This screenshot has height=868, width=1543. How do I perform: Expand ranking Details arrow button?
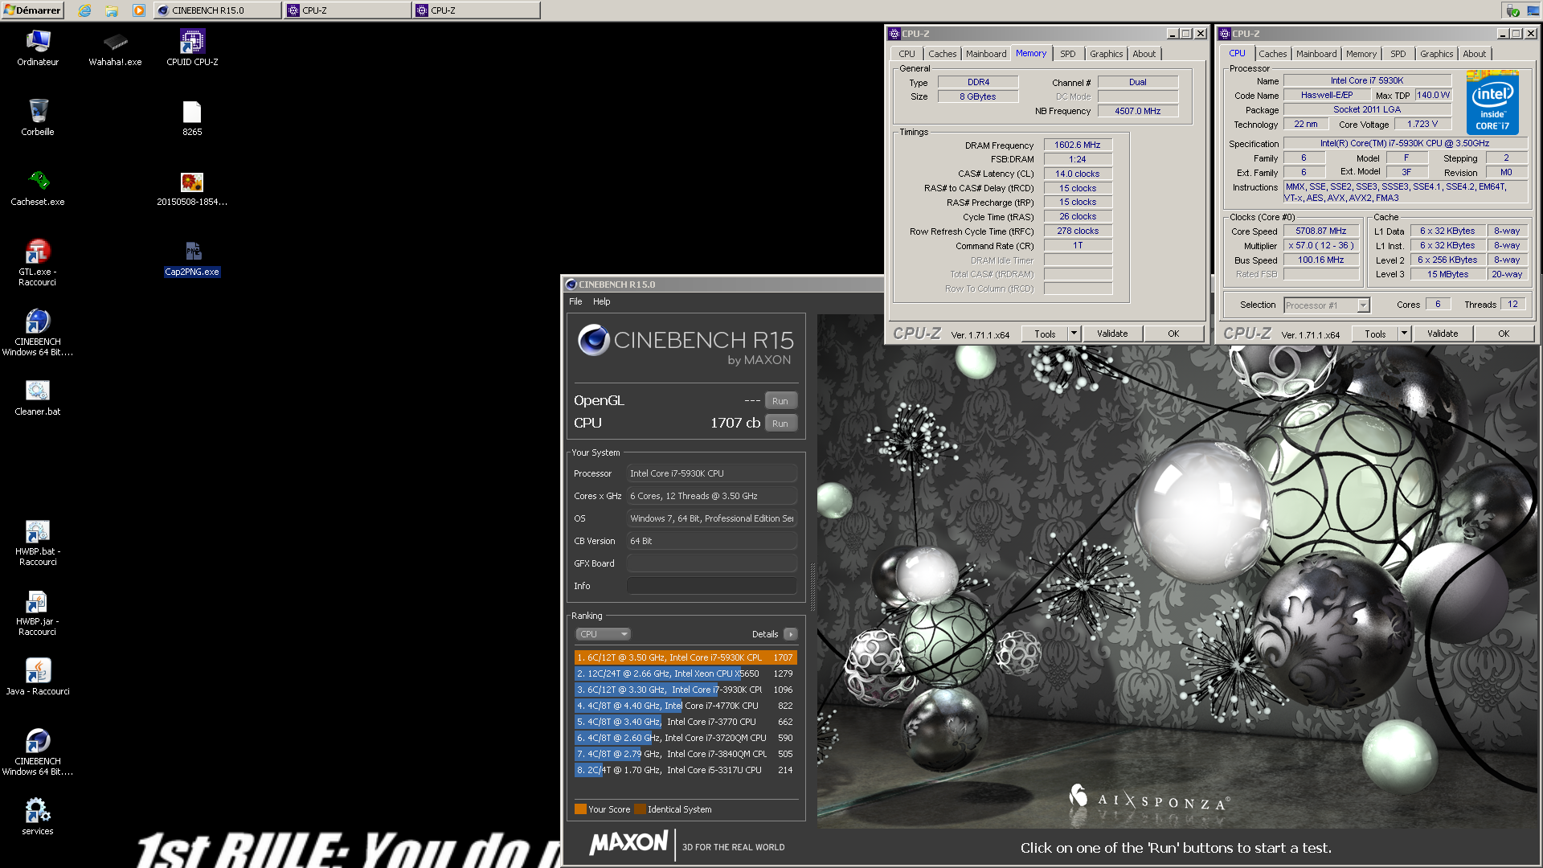tap(791, 634)
